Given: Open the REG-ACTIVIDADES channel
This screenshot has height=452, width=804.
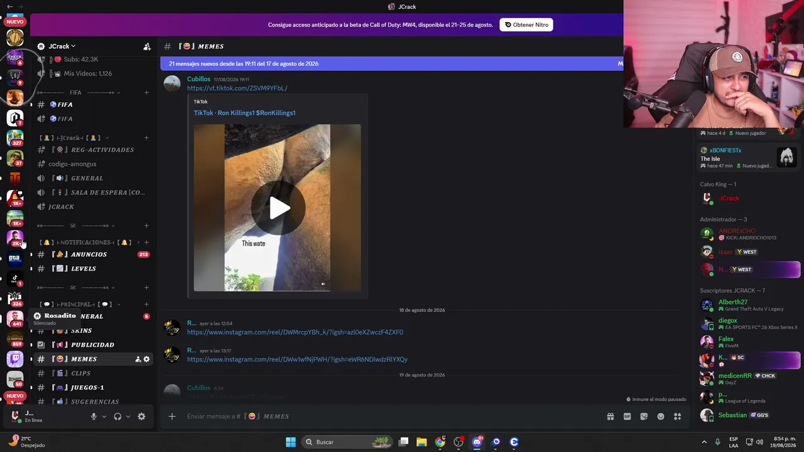Looking at the screenshot, I should click(92, 150).
